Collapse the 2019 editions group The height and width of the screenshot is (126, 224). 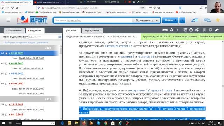coord(29,99)
